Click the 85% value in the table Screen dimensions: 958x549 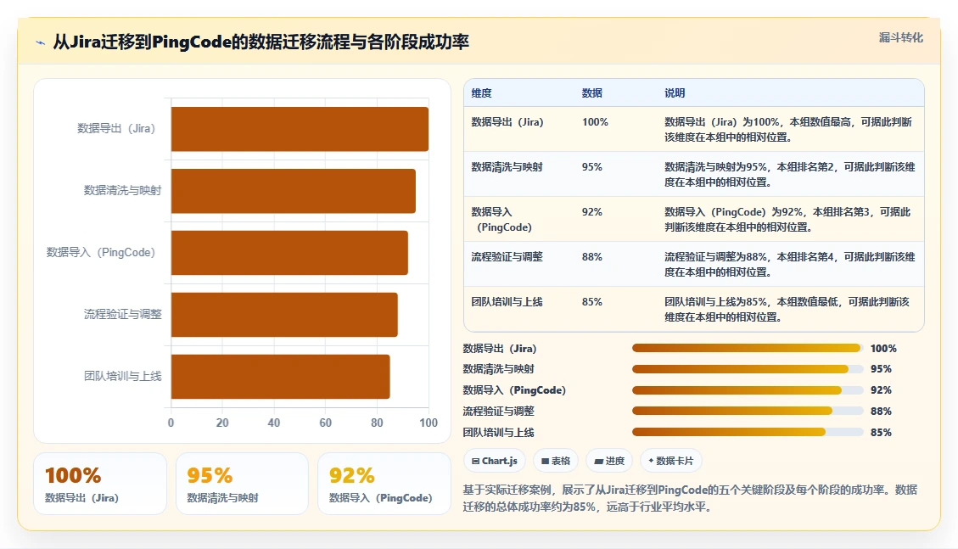pos(592,302)
